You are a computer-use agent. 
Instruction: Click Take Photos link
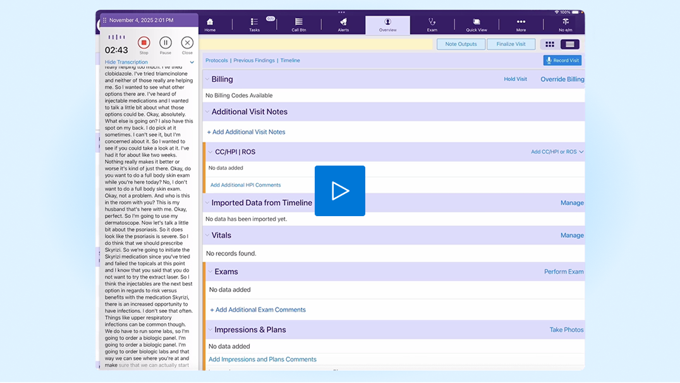coord(566,330)
